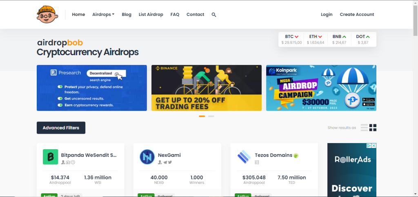Click DOT price $ 3,87
The image size is (418, 197).
click(x=363, y=43)
